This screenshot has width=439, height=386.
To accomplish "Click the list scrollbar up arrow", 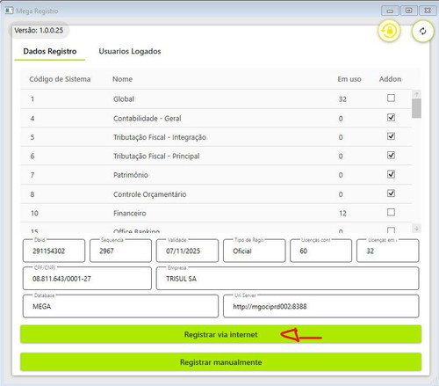I will click(x=416, y=94).
